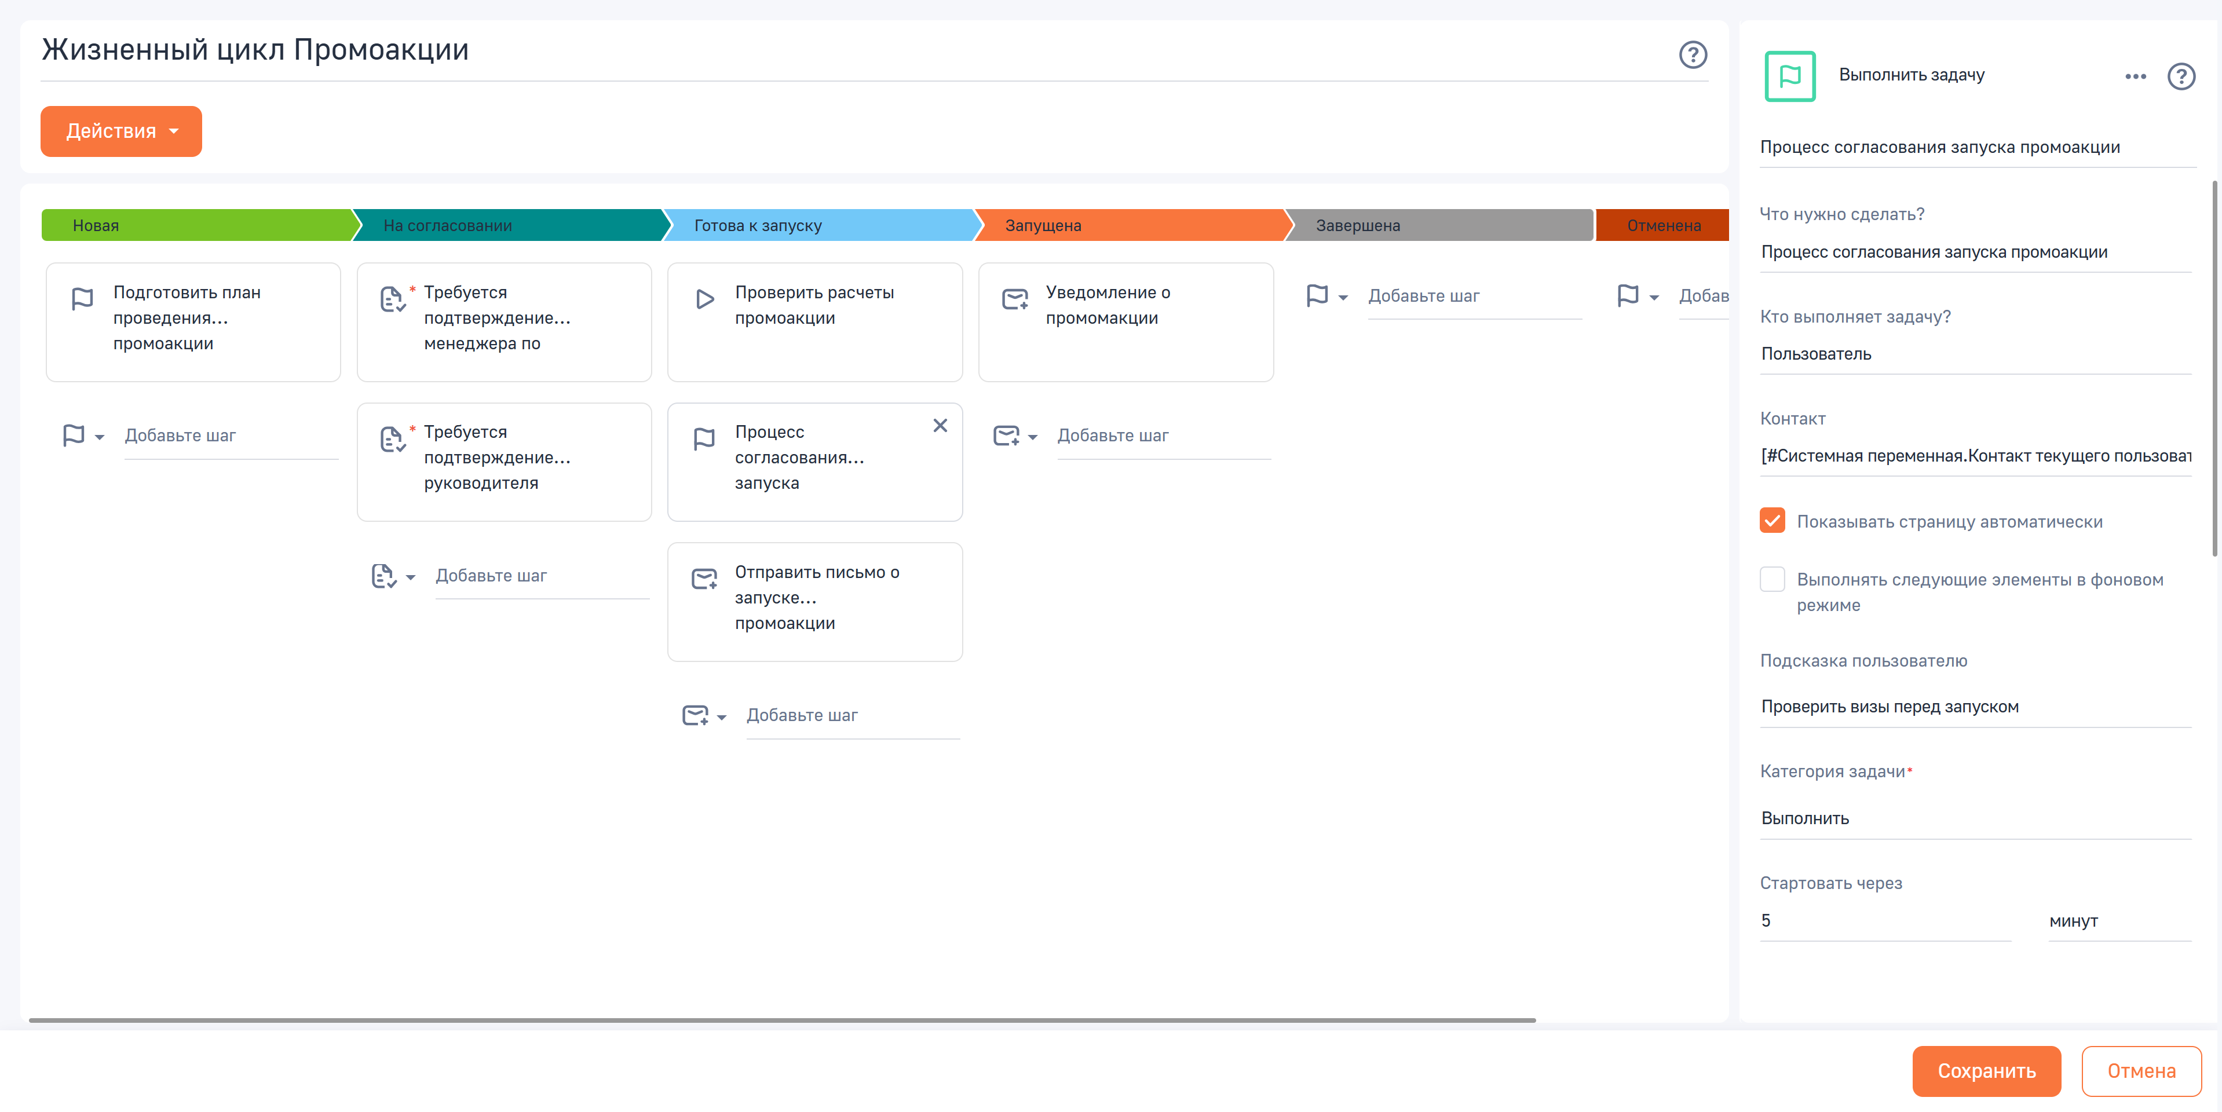Remove 'Процесс согласования' card via X
The width and height of the screenshot is (2222, 1112).
tap(940, 425)
